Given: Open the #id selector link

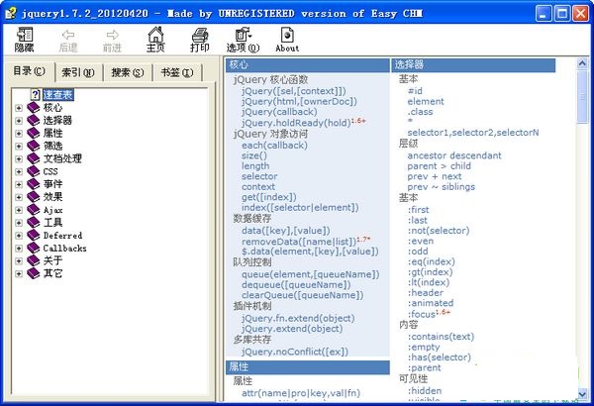Looking at the screenshot, I should pyautogui.click(x=415, y=91).
